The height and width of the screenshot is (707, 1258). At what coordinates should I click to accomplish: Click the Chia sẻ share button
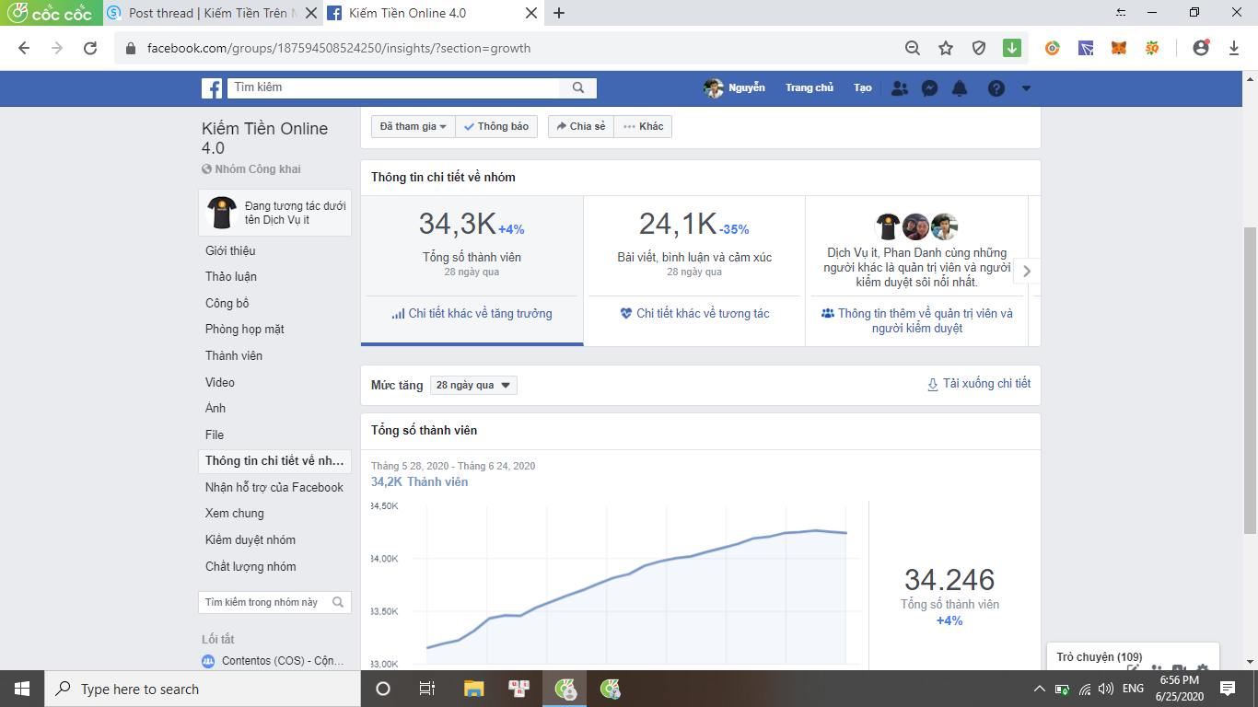tap(581, 126)
